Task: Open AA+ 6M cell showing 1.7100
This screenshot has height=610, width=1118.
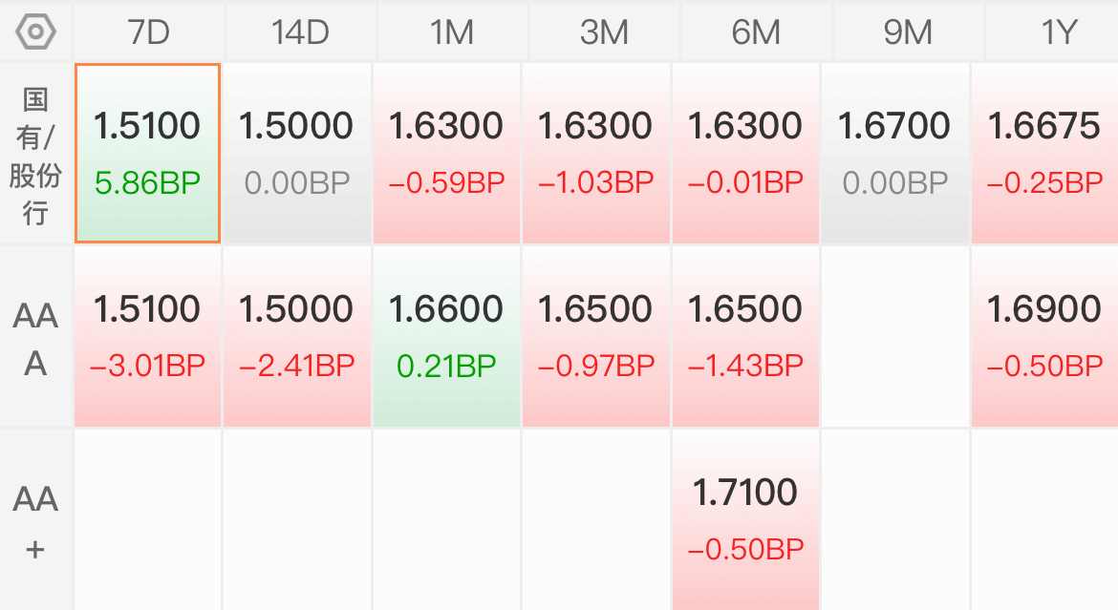Action: [745, 519]
